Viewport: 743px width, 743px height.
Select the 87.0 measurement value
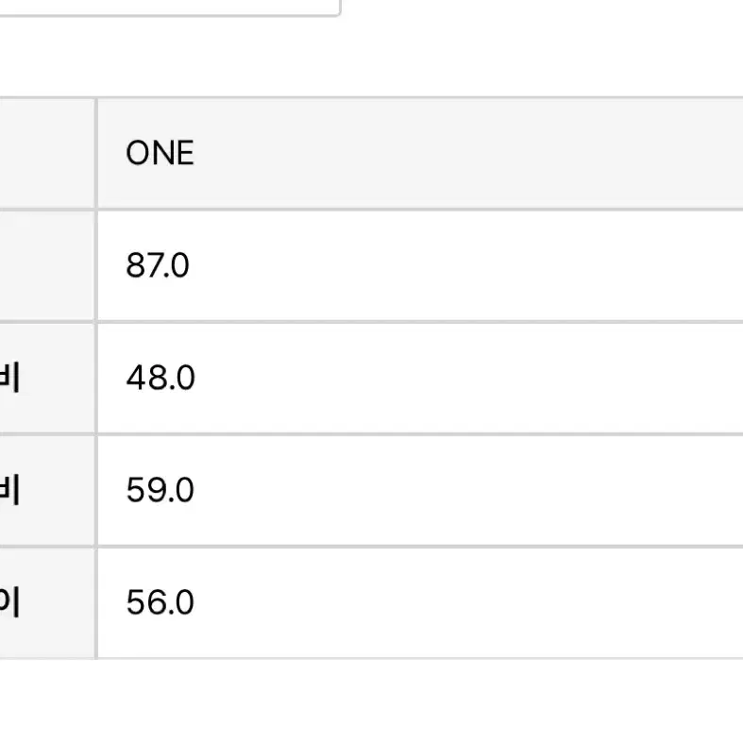point(158,265)
